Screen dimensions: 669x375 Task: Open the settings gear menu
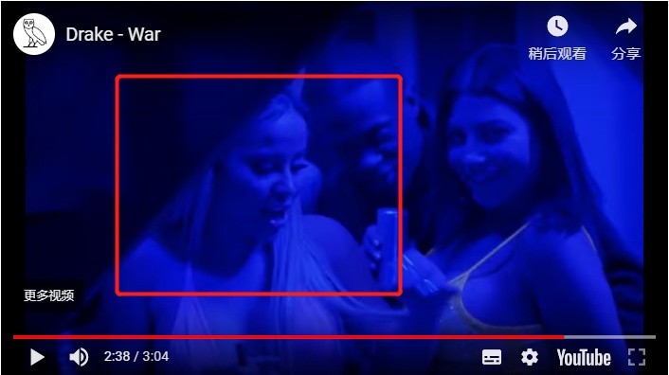tap(530, 357)
